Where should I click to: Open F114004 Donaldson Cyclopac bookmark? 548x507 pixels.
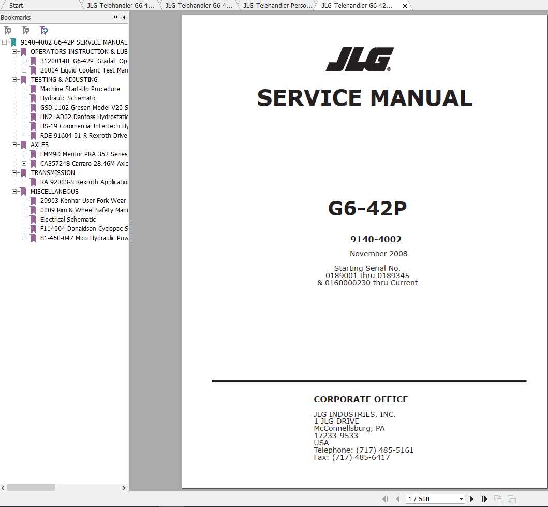click(84, 229)
